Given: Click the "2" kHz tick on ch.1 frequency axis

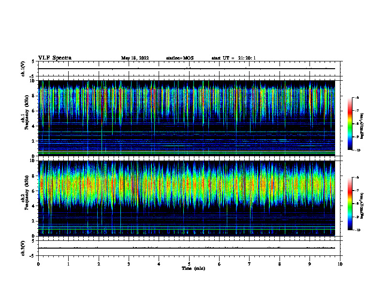Looking at the screenshot, I should [x=34, y=141].
